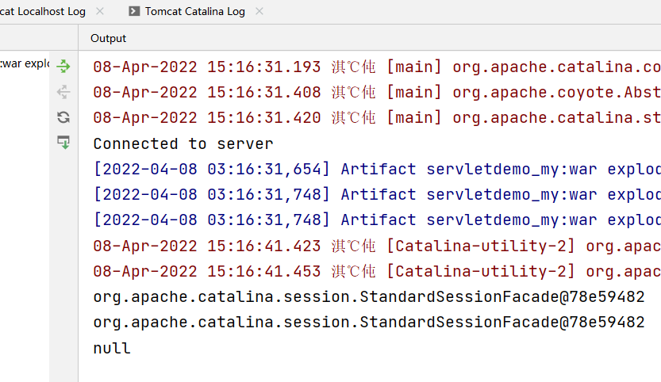Click the Artifact line timestamped 03:16:31,654
Viewport: 661px width, 382px height.
tap(377, 170)
